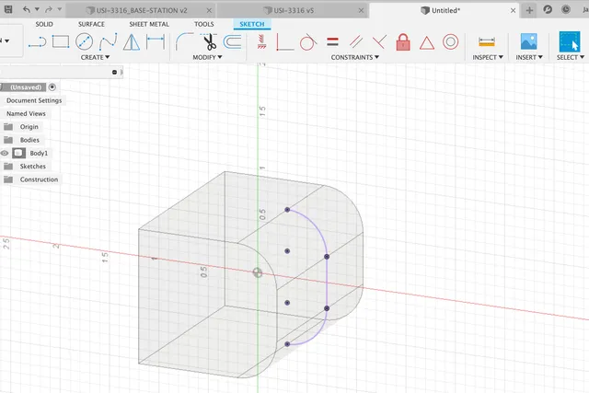Select the Line tool
The height and width of the screenshot is (393, 589).
coord(38,41)
